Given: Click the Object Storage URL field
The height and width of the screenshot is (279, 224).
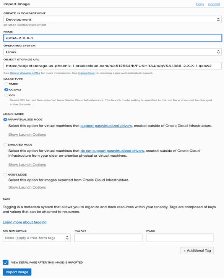Looking at the screenshot, I should (x=112, y=66).
